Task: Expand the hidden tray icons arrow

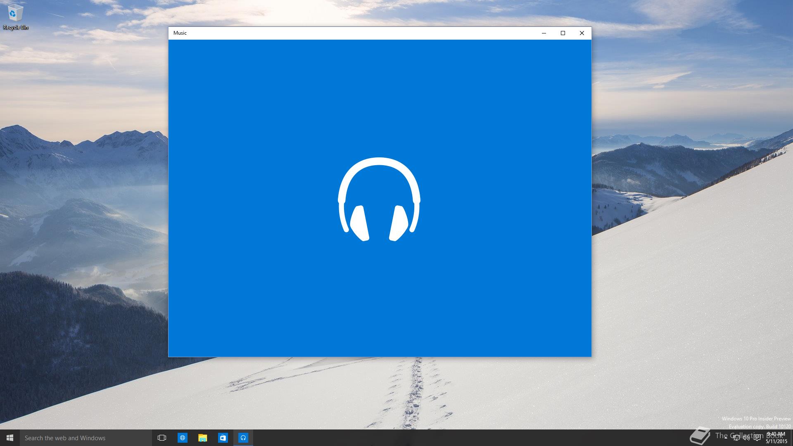Action: (726, 438)
